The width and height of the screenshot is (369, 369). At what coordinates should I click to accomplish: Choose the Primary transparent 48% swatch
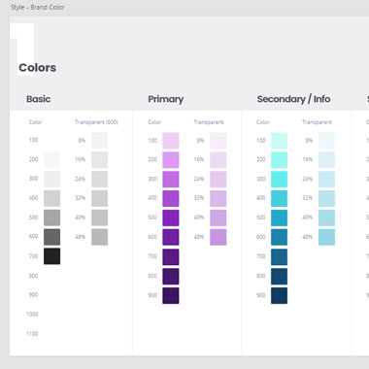(x=218, y=237)
